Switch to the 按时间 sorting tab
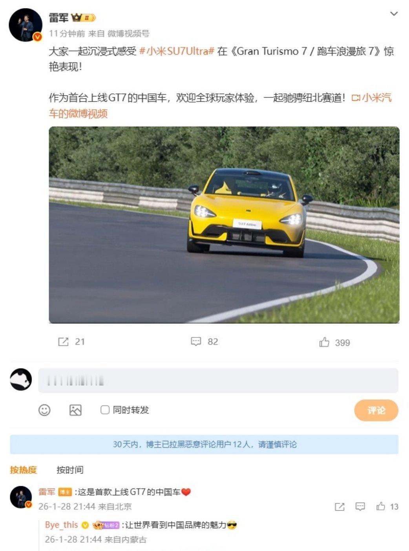 click(x=70, y=470)
